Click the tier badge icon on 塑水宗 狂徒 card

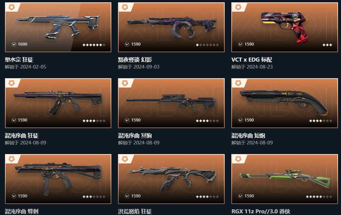11,7
